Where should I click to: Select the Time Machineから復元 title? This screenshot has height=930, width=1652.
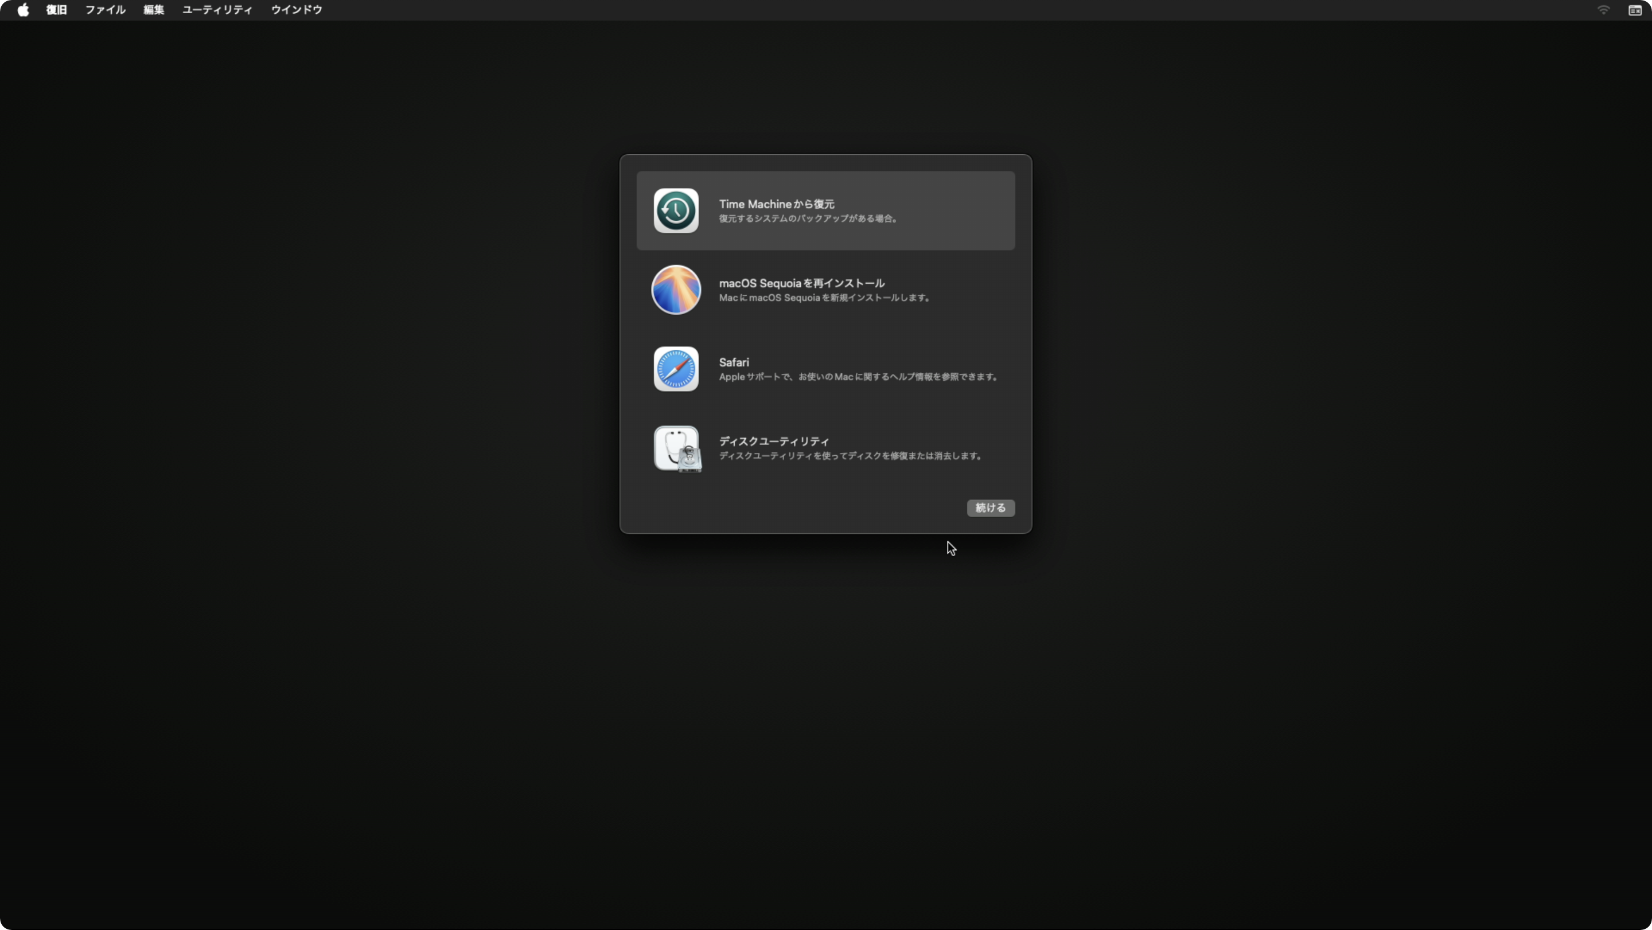coord(776,204)
